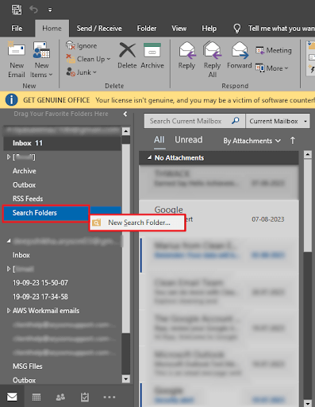Open the Current Mailbox scope dropdown

click(x=278, y=121)
